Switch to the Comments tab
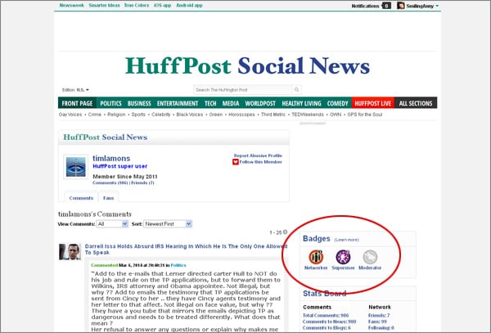491x333 pixels. (81, 198)
